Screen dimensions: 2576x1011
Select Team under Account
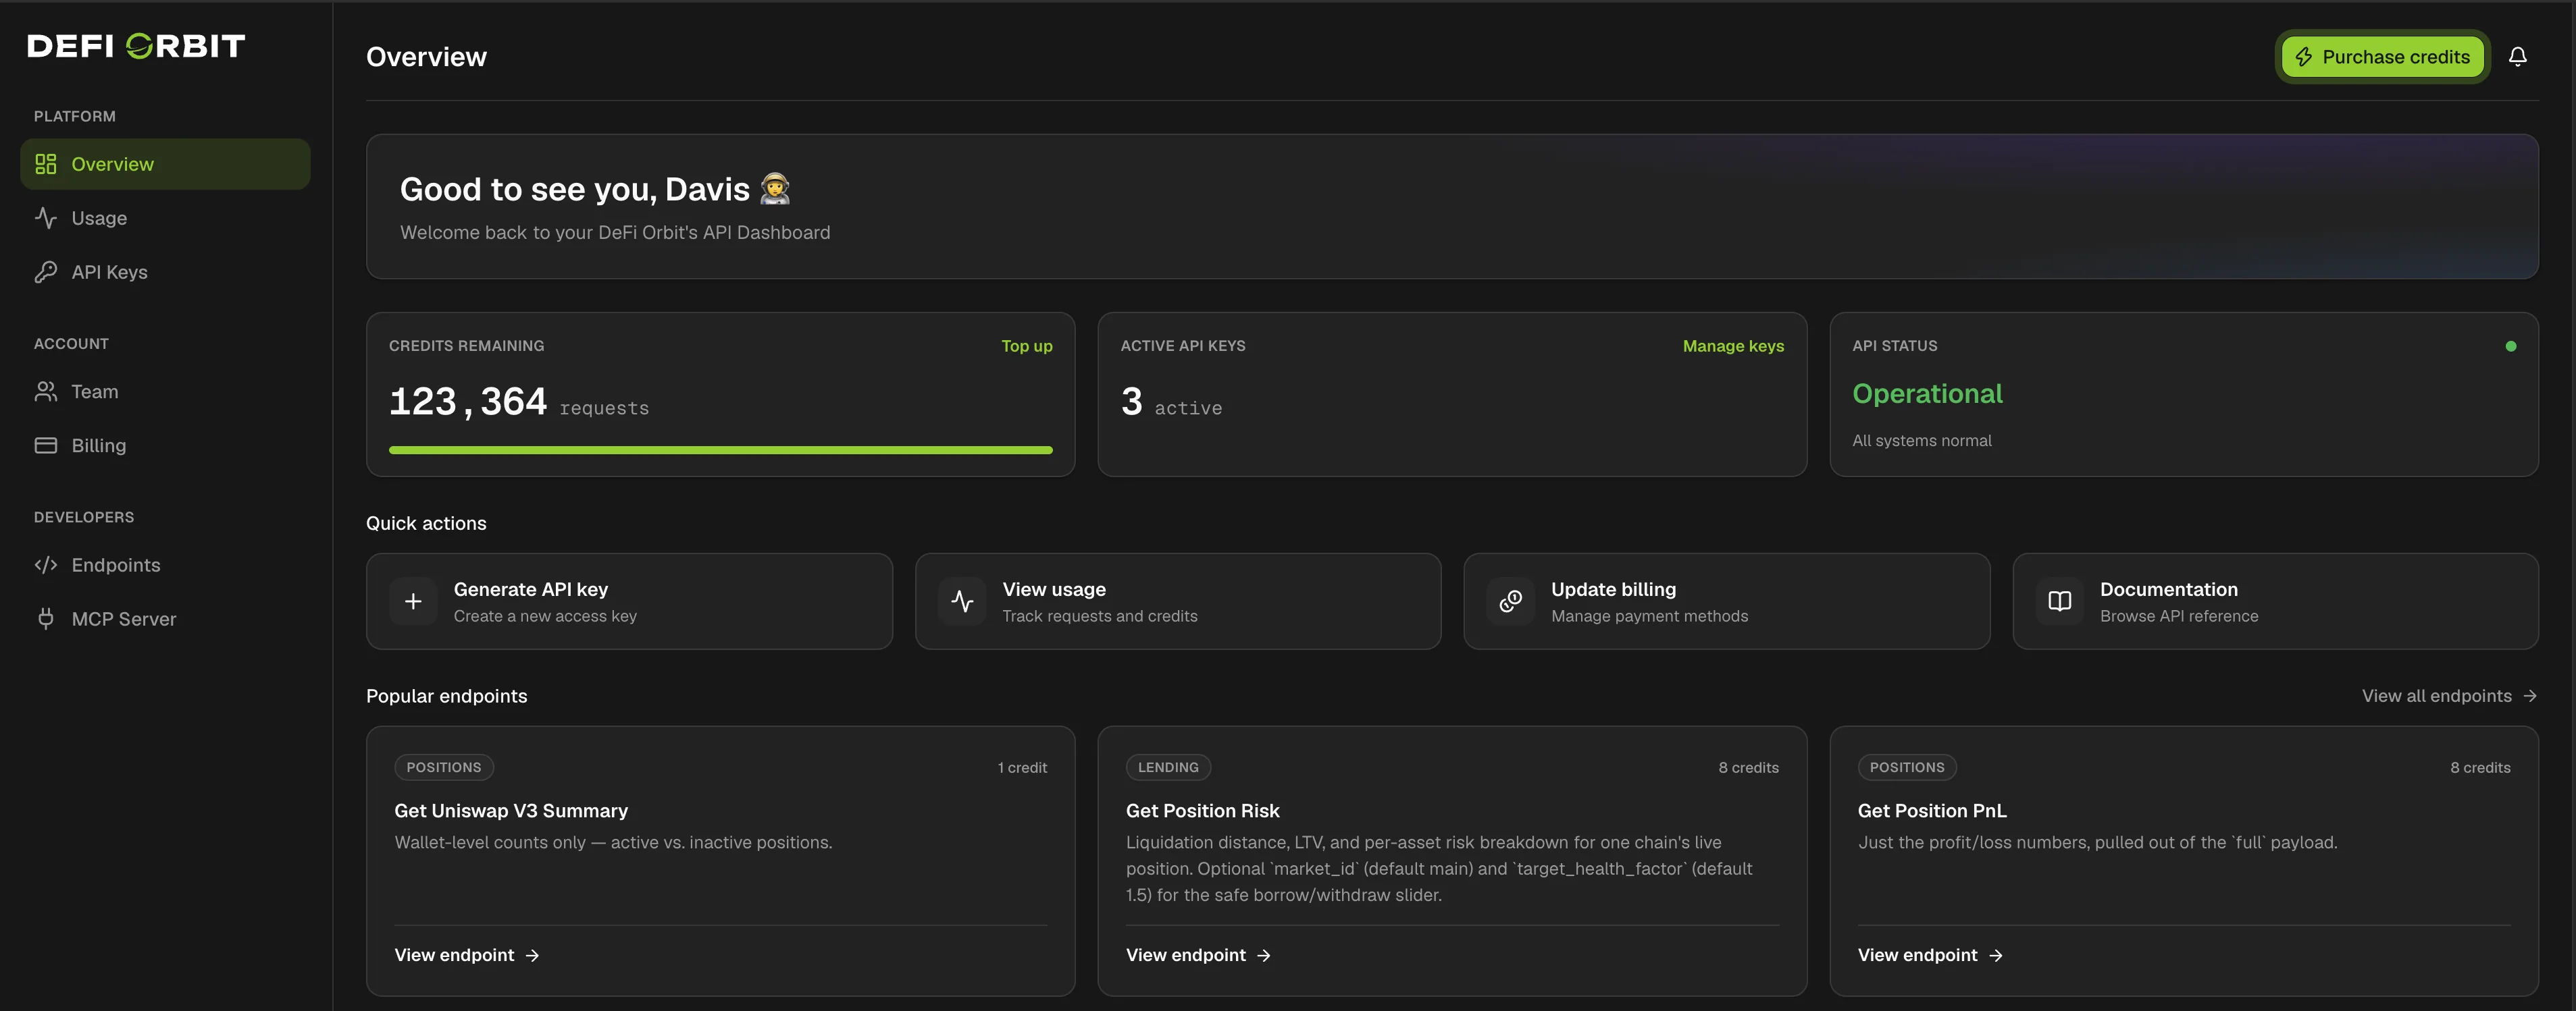(165, 391)
